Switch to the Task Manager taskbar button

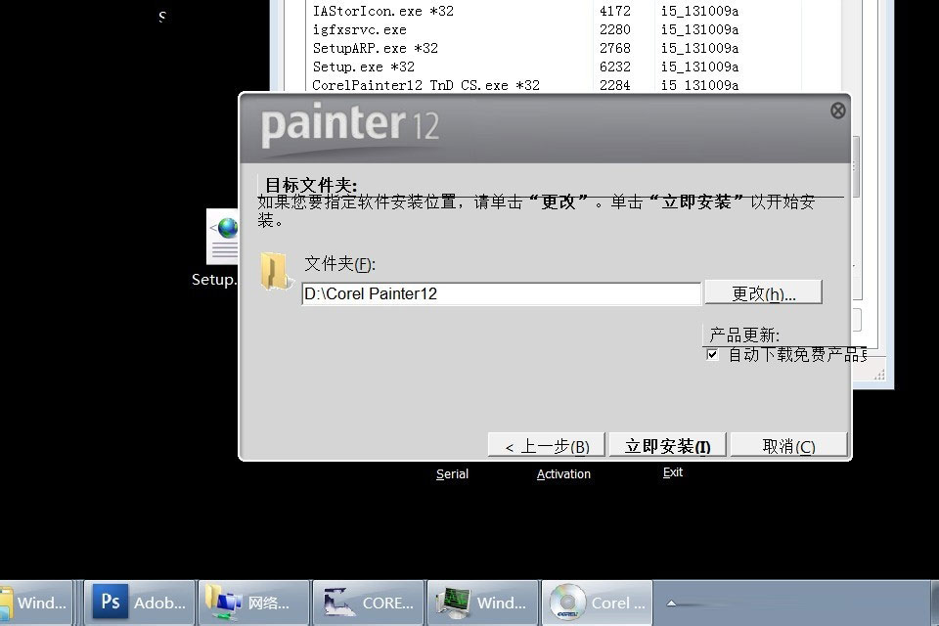(x=482, y=603)
